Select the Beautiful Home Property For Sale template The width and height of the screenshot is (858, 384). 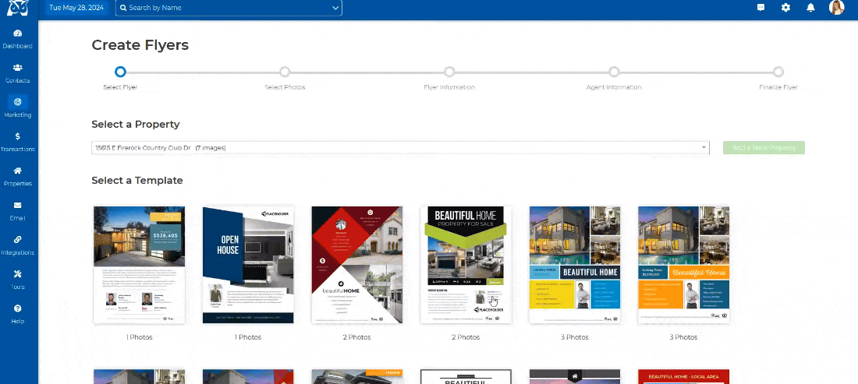pyautogui.click(x=466, y=264)
